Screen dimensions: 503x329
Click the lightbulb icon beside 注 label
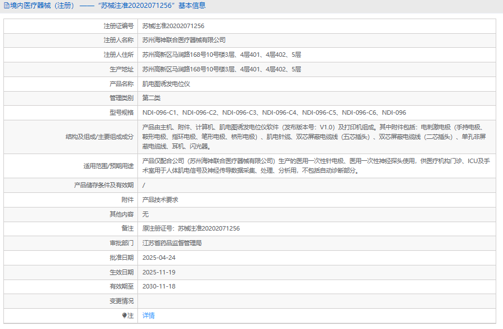pos(124,316)
